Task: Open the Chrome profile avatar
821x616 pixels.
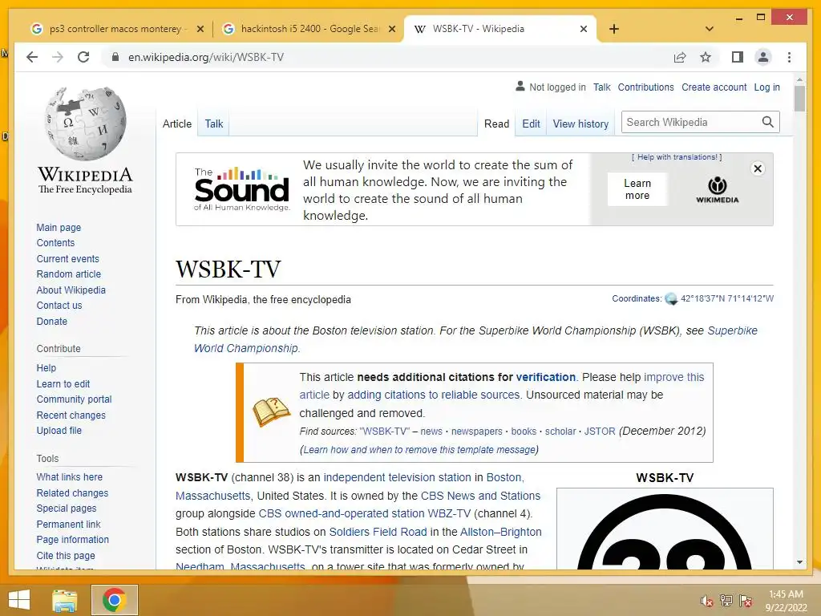Action: pyautogui.click(x=763, y=57)
